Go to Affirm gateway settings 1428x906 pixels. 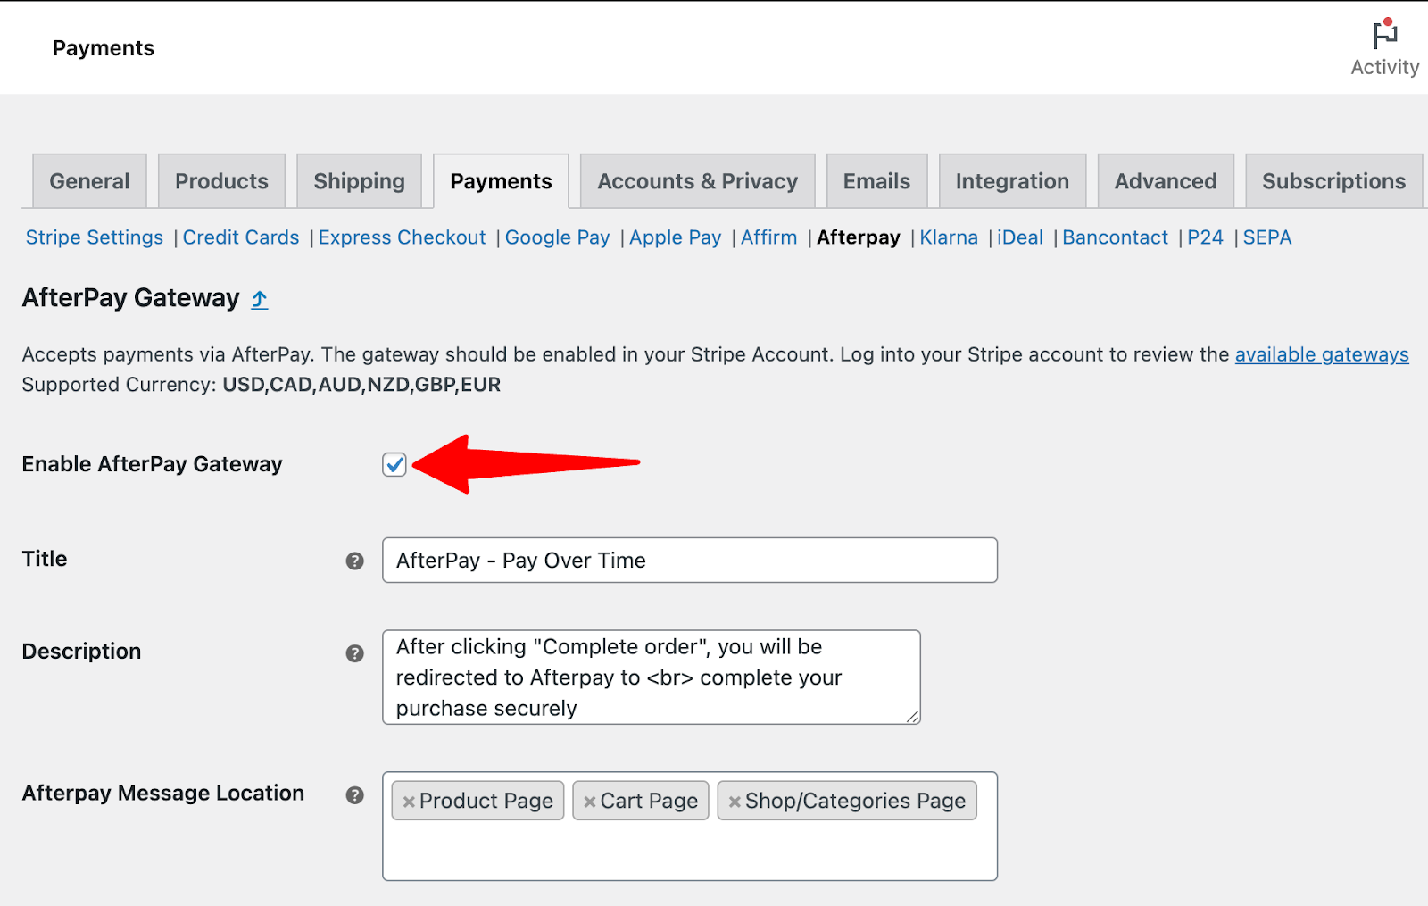tap(768, 237)
